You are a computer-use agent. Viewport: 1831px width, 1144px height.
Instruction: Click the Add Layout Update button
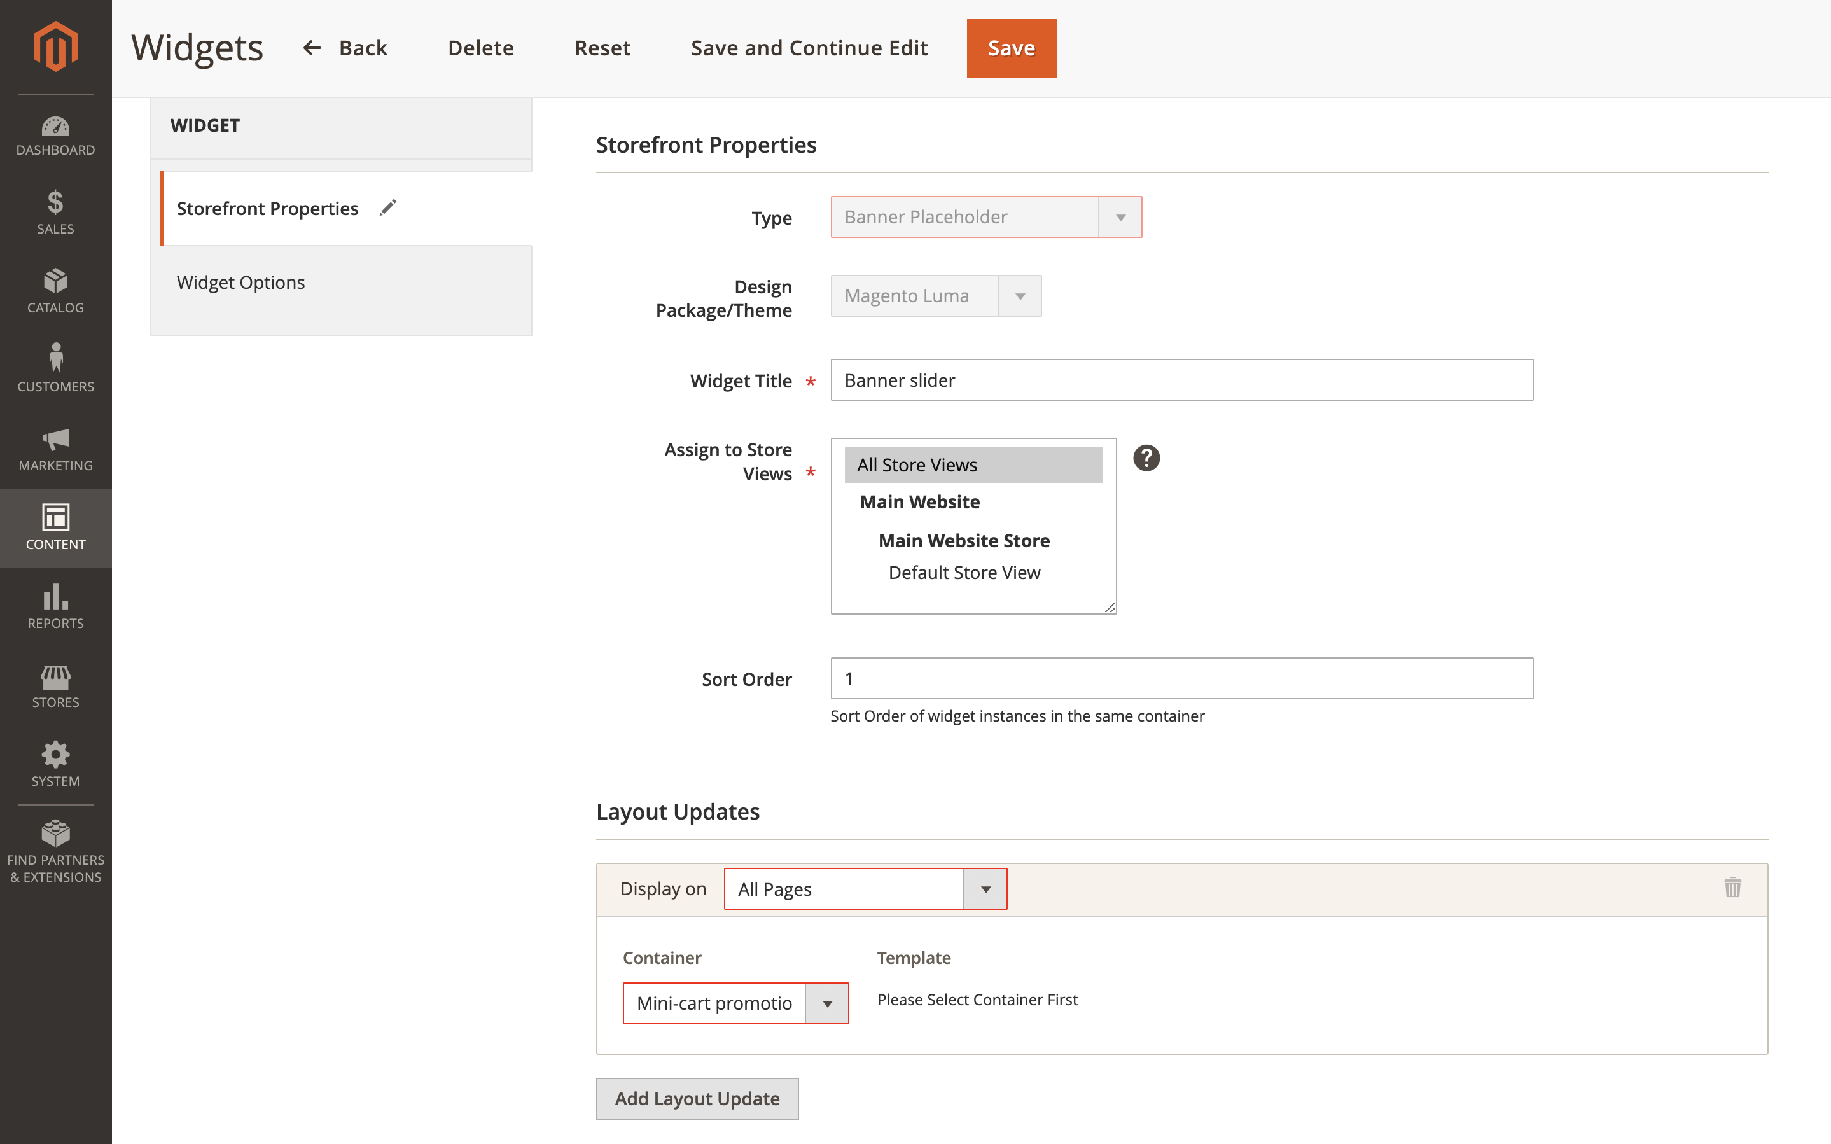coord(697,1098)
